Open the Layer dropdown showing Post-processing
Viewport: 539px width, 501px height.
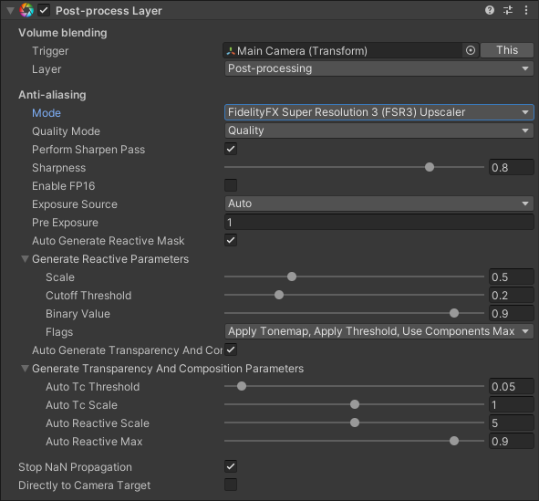(x=378, y=68)
